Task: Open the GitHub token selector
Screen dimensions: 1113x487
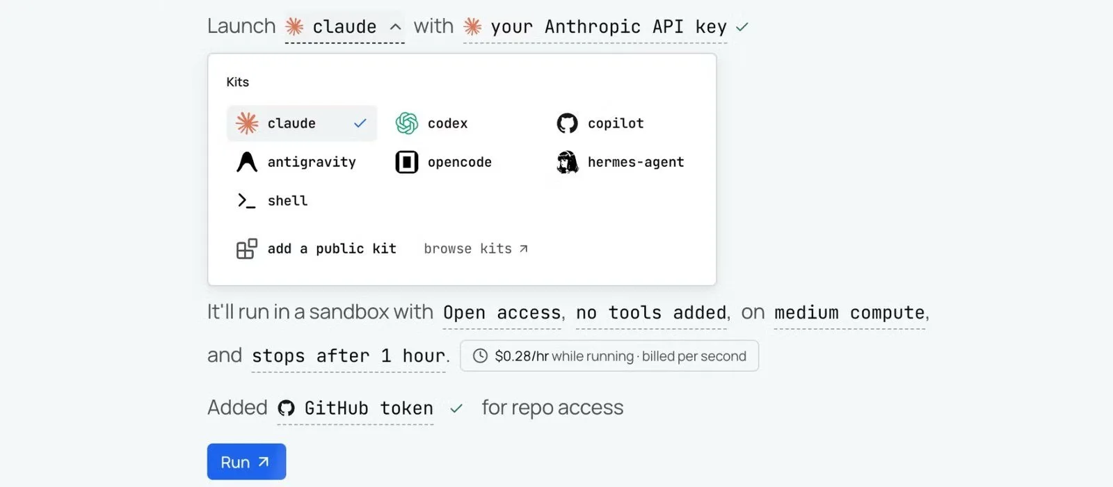Action: click(x=355, y=408)
